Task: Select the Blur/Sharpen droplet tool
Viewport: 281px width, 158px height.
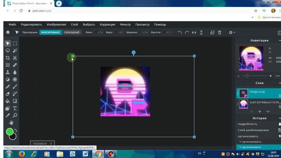Action: click(x=15, y=72)
